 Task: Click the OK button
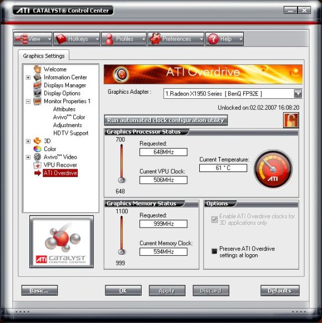[x=123, y=290]
